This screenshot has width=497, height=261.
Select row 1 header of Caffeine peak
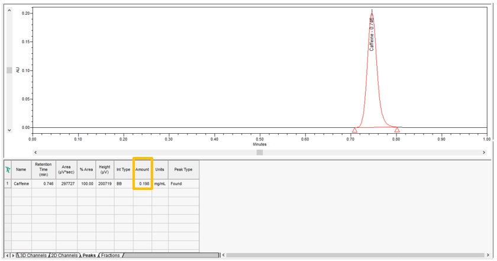[x=8, y=184]
